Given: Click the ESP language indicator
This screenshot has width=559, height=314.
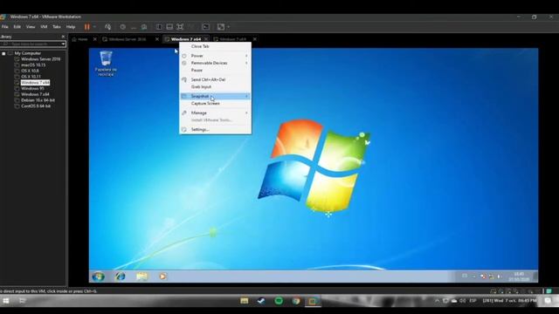Looking at the screenshot, I should (473, 301).
